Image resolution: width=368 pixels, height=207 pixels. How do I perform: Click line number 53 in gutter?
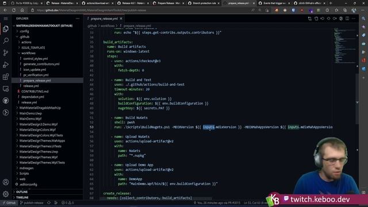pos(91,127)
